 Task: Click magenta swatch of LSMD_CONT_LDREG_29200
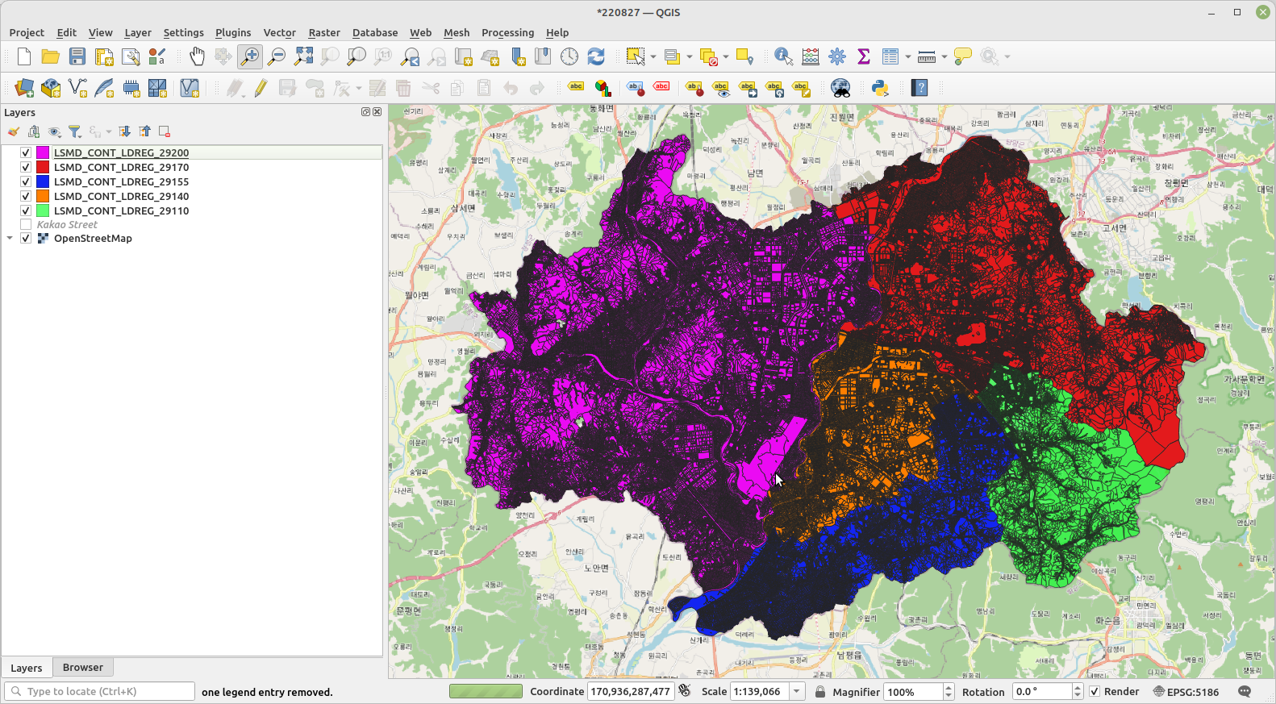(43, 152)
